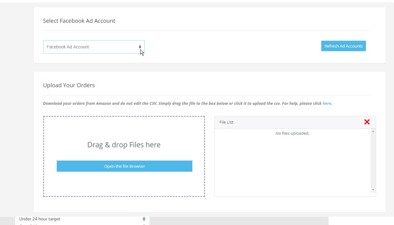Click the File List scrollbar up arrow
The width and height of the screenshot is (394, 225).
[x=373, y=132]
